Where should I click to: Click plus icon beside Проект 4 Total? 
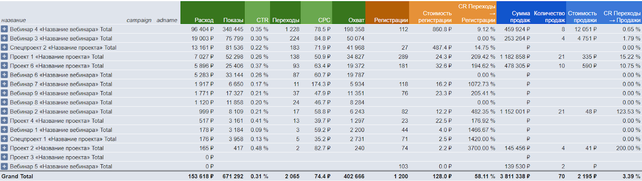click(x=4, y=121)
